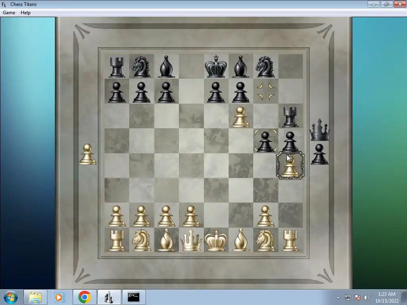Click the black pawn above the selected white pawn

click(x=290, y=142)
